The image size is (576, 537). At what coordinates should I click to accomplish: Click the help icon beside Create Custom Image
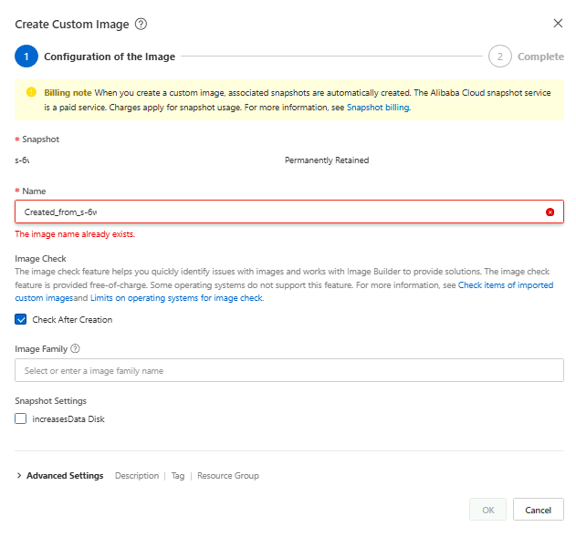point(141,24)
